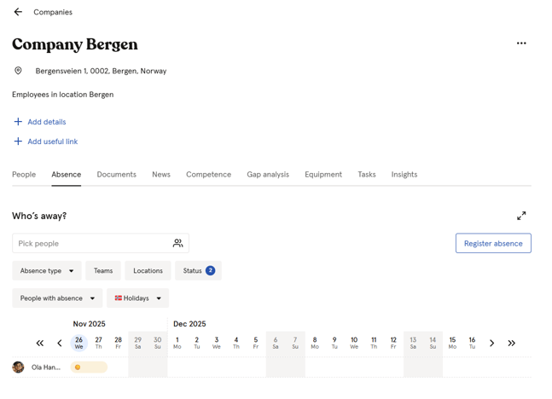Click the Register absence button

point(493,243)
